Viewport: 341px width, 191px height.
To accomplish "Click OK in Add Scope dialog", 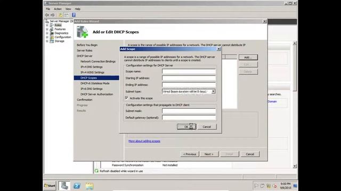I will [x=186, y=127].
